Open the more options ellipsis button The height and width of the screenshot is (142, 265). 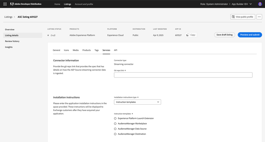tap(259, 17)
